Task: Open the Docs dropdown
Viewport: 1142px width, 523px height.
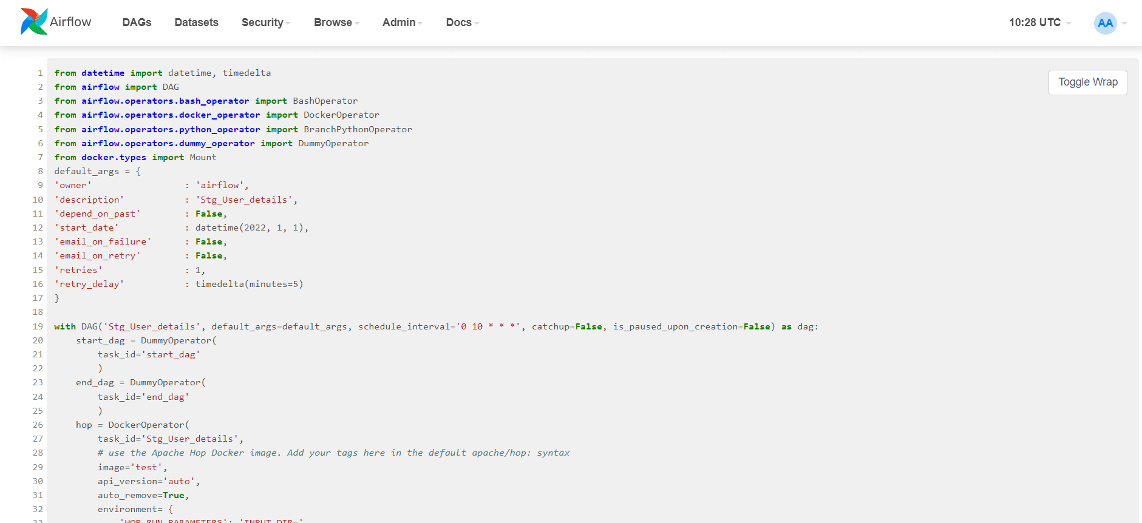Action: pos(462,22)
